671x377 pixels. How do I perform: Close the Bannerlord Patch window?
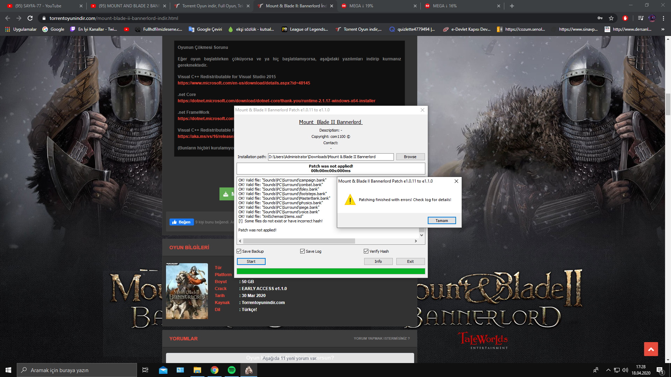(x=423, y=110)
